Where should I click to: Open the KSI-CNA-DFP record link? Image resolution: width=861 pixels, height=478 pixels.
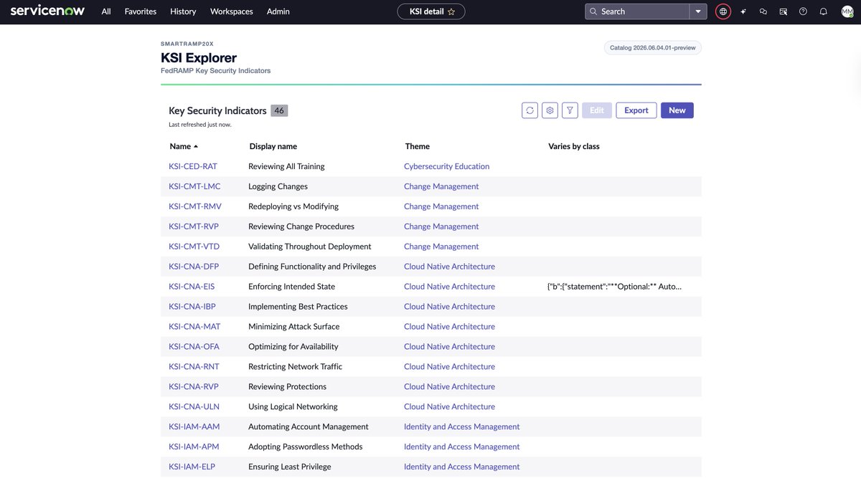click(x=194, y=267)
